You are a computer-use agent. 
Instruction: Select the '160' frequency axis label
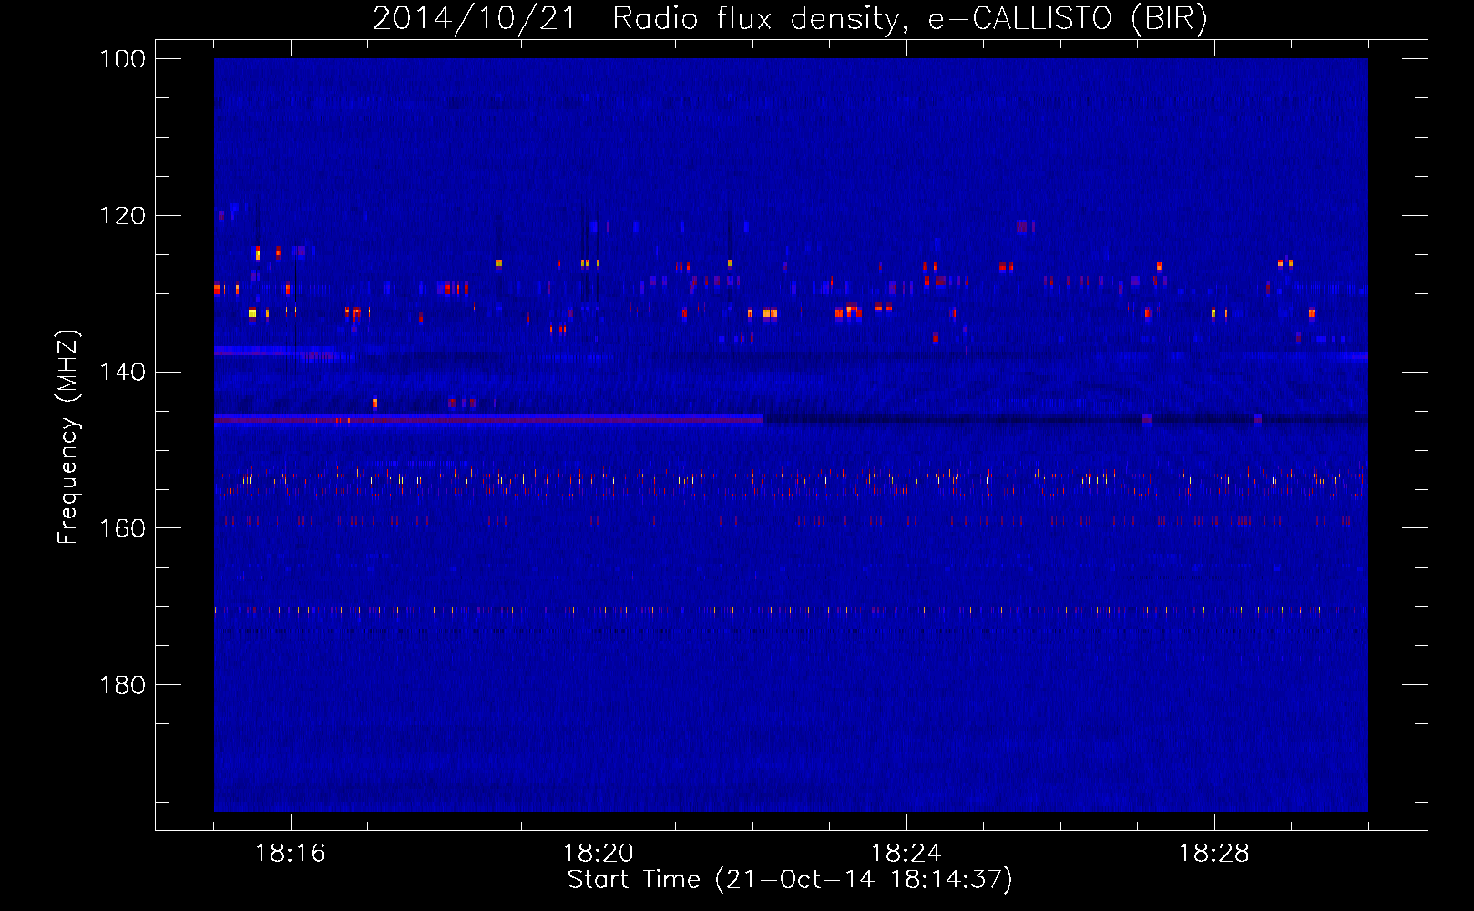pyautogui.click(x=122, y=528)
